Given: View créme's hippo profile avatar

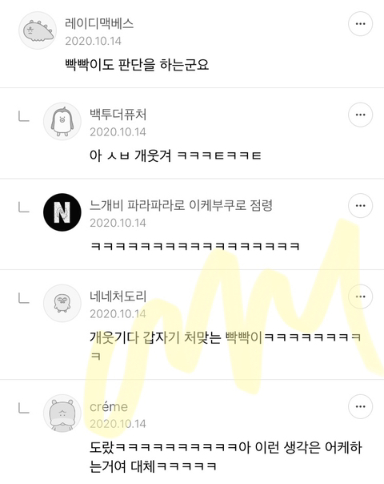Looking at the screenshot, I should coord(62,413).
